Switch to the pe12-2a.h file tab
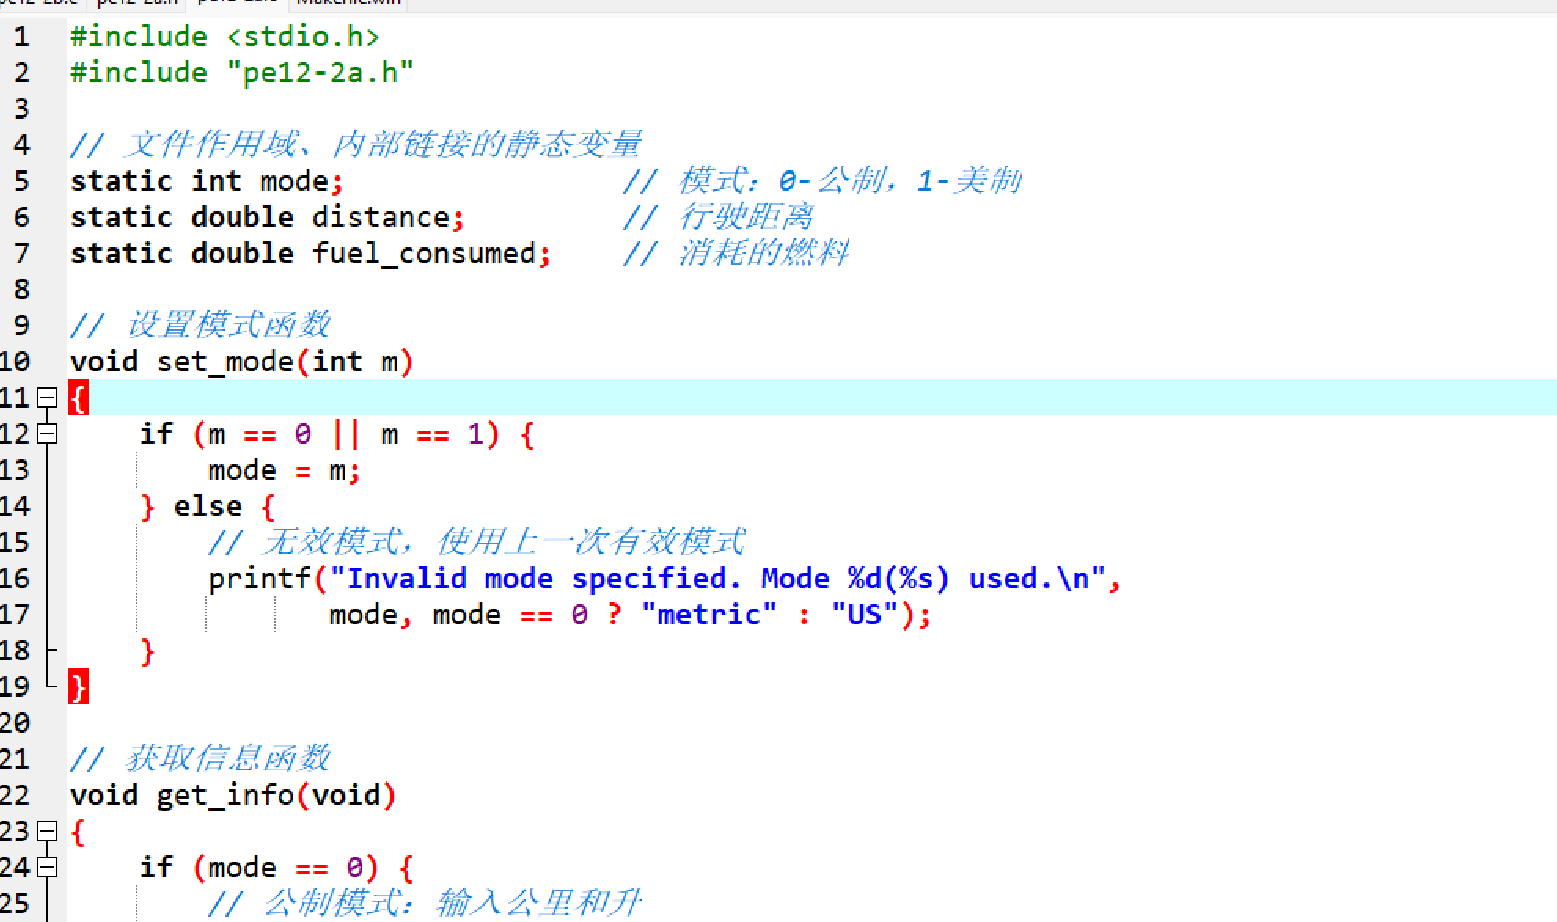 click(x=137, y=3)
